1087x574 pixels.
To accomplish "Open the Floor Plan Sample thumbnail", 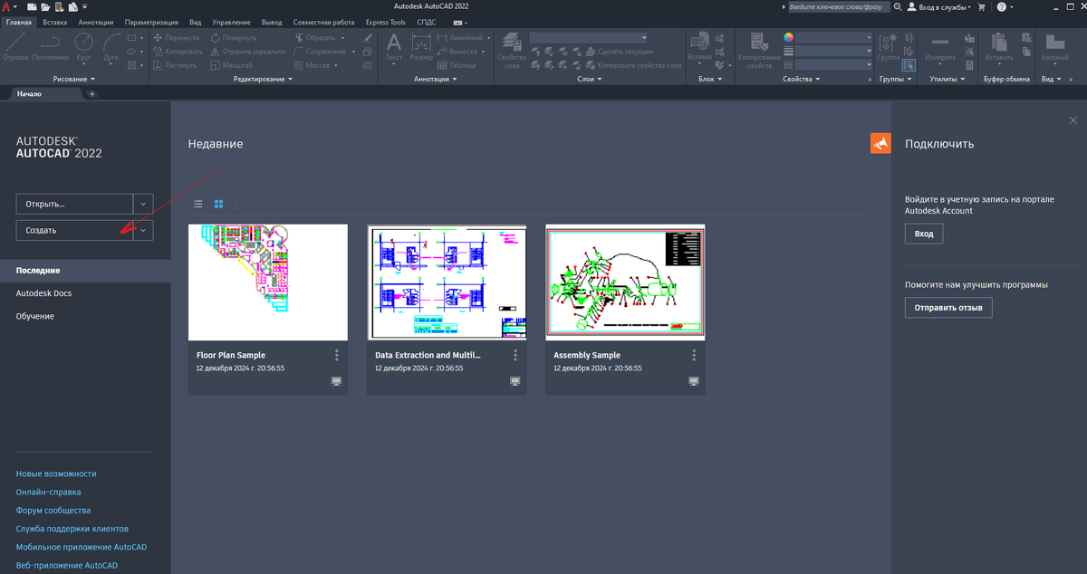I will tap(268, 282).
